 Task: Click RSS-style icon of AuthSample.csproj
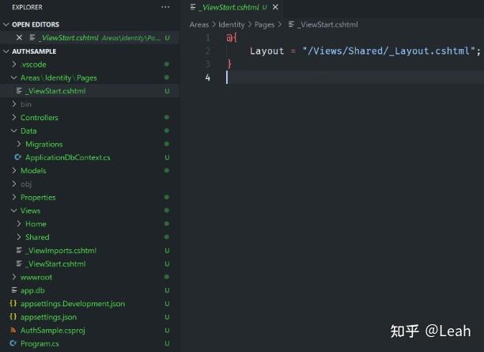(13, 330)
